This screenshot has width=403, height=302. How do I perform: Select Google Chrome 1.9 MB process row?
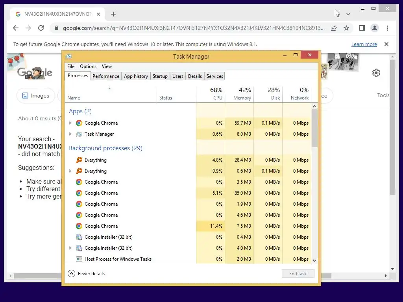coord(188,204)
